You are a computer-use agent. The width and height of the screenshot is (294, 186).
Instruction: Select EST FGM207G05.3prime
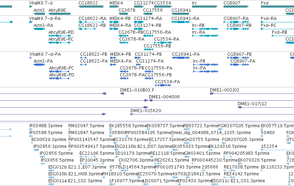click(x=224, y=143)
